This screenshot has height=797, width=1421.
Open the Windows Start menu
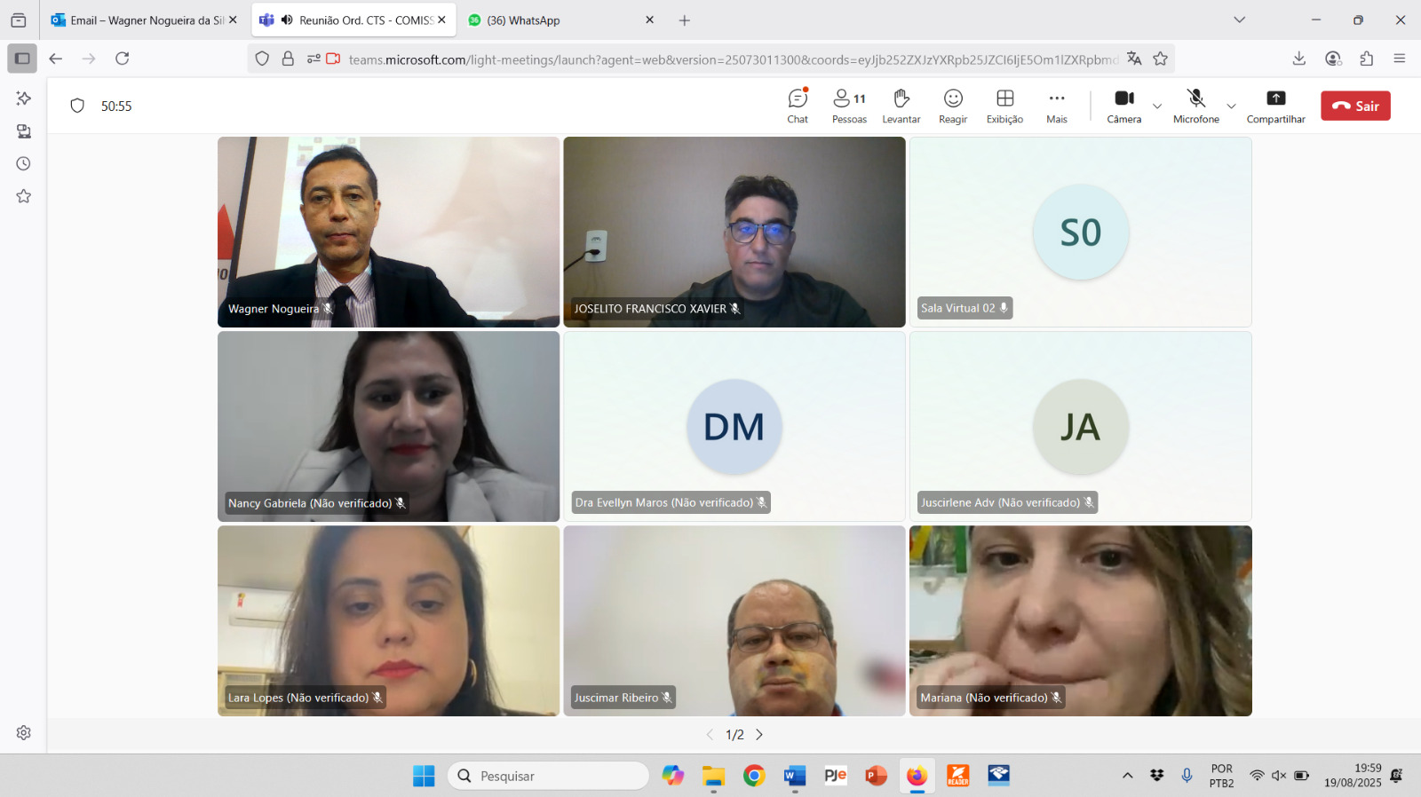click(424, 776)
